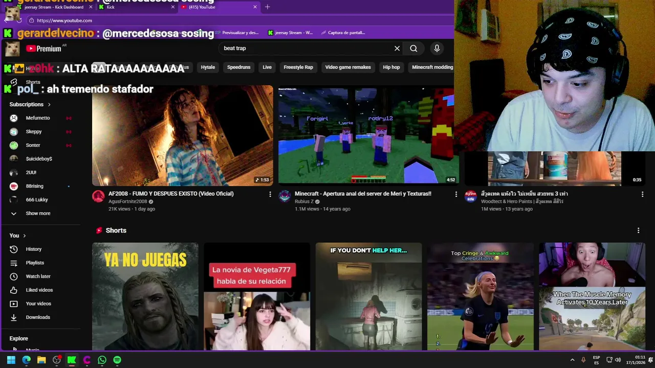Close the (415) YouTube browser tab
Viewport: 655px width, 368px height.
pyautogui.click(x=255, y=7)
